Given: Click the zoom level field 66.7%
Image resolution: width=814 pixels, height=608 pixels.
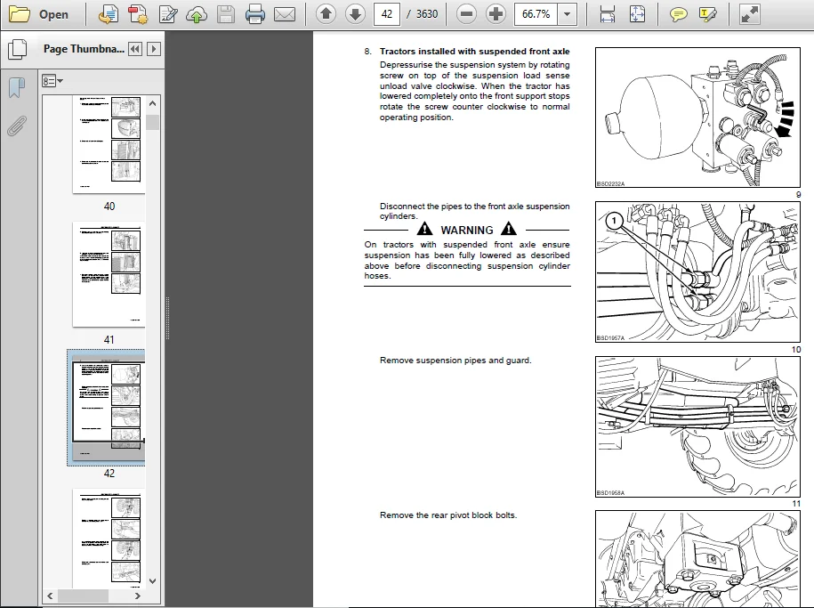Looking at the screenshot, I should [x=536, y=14].
